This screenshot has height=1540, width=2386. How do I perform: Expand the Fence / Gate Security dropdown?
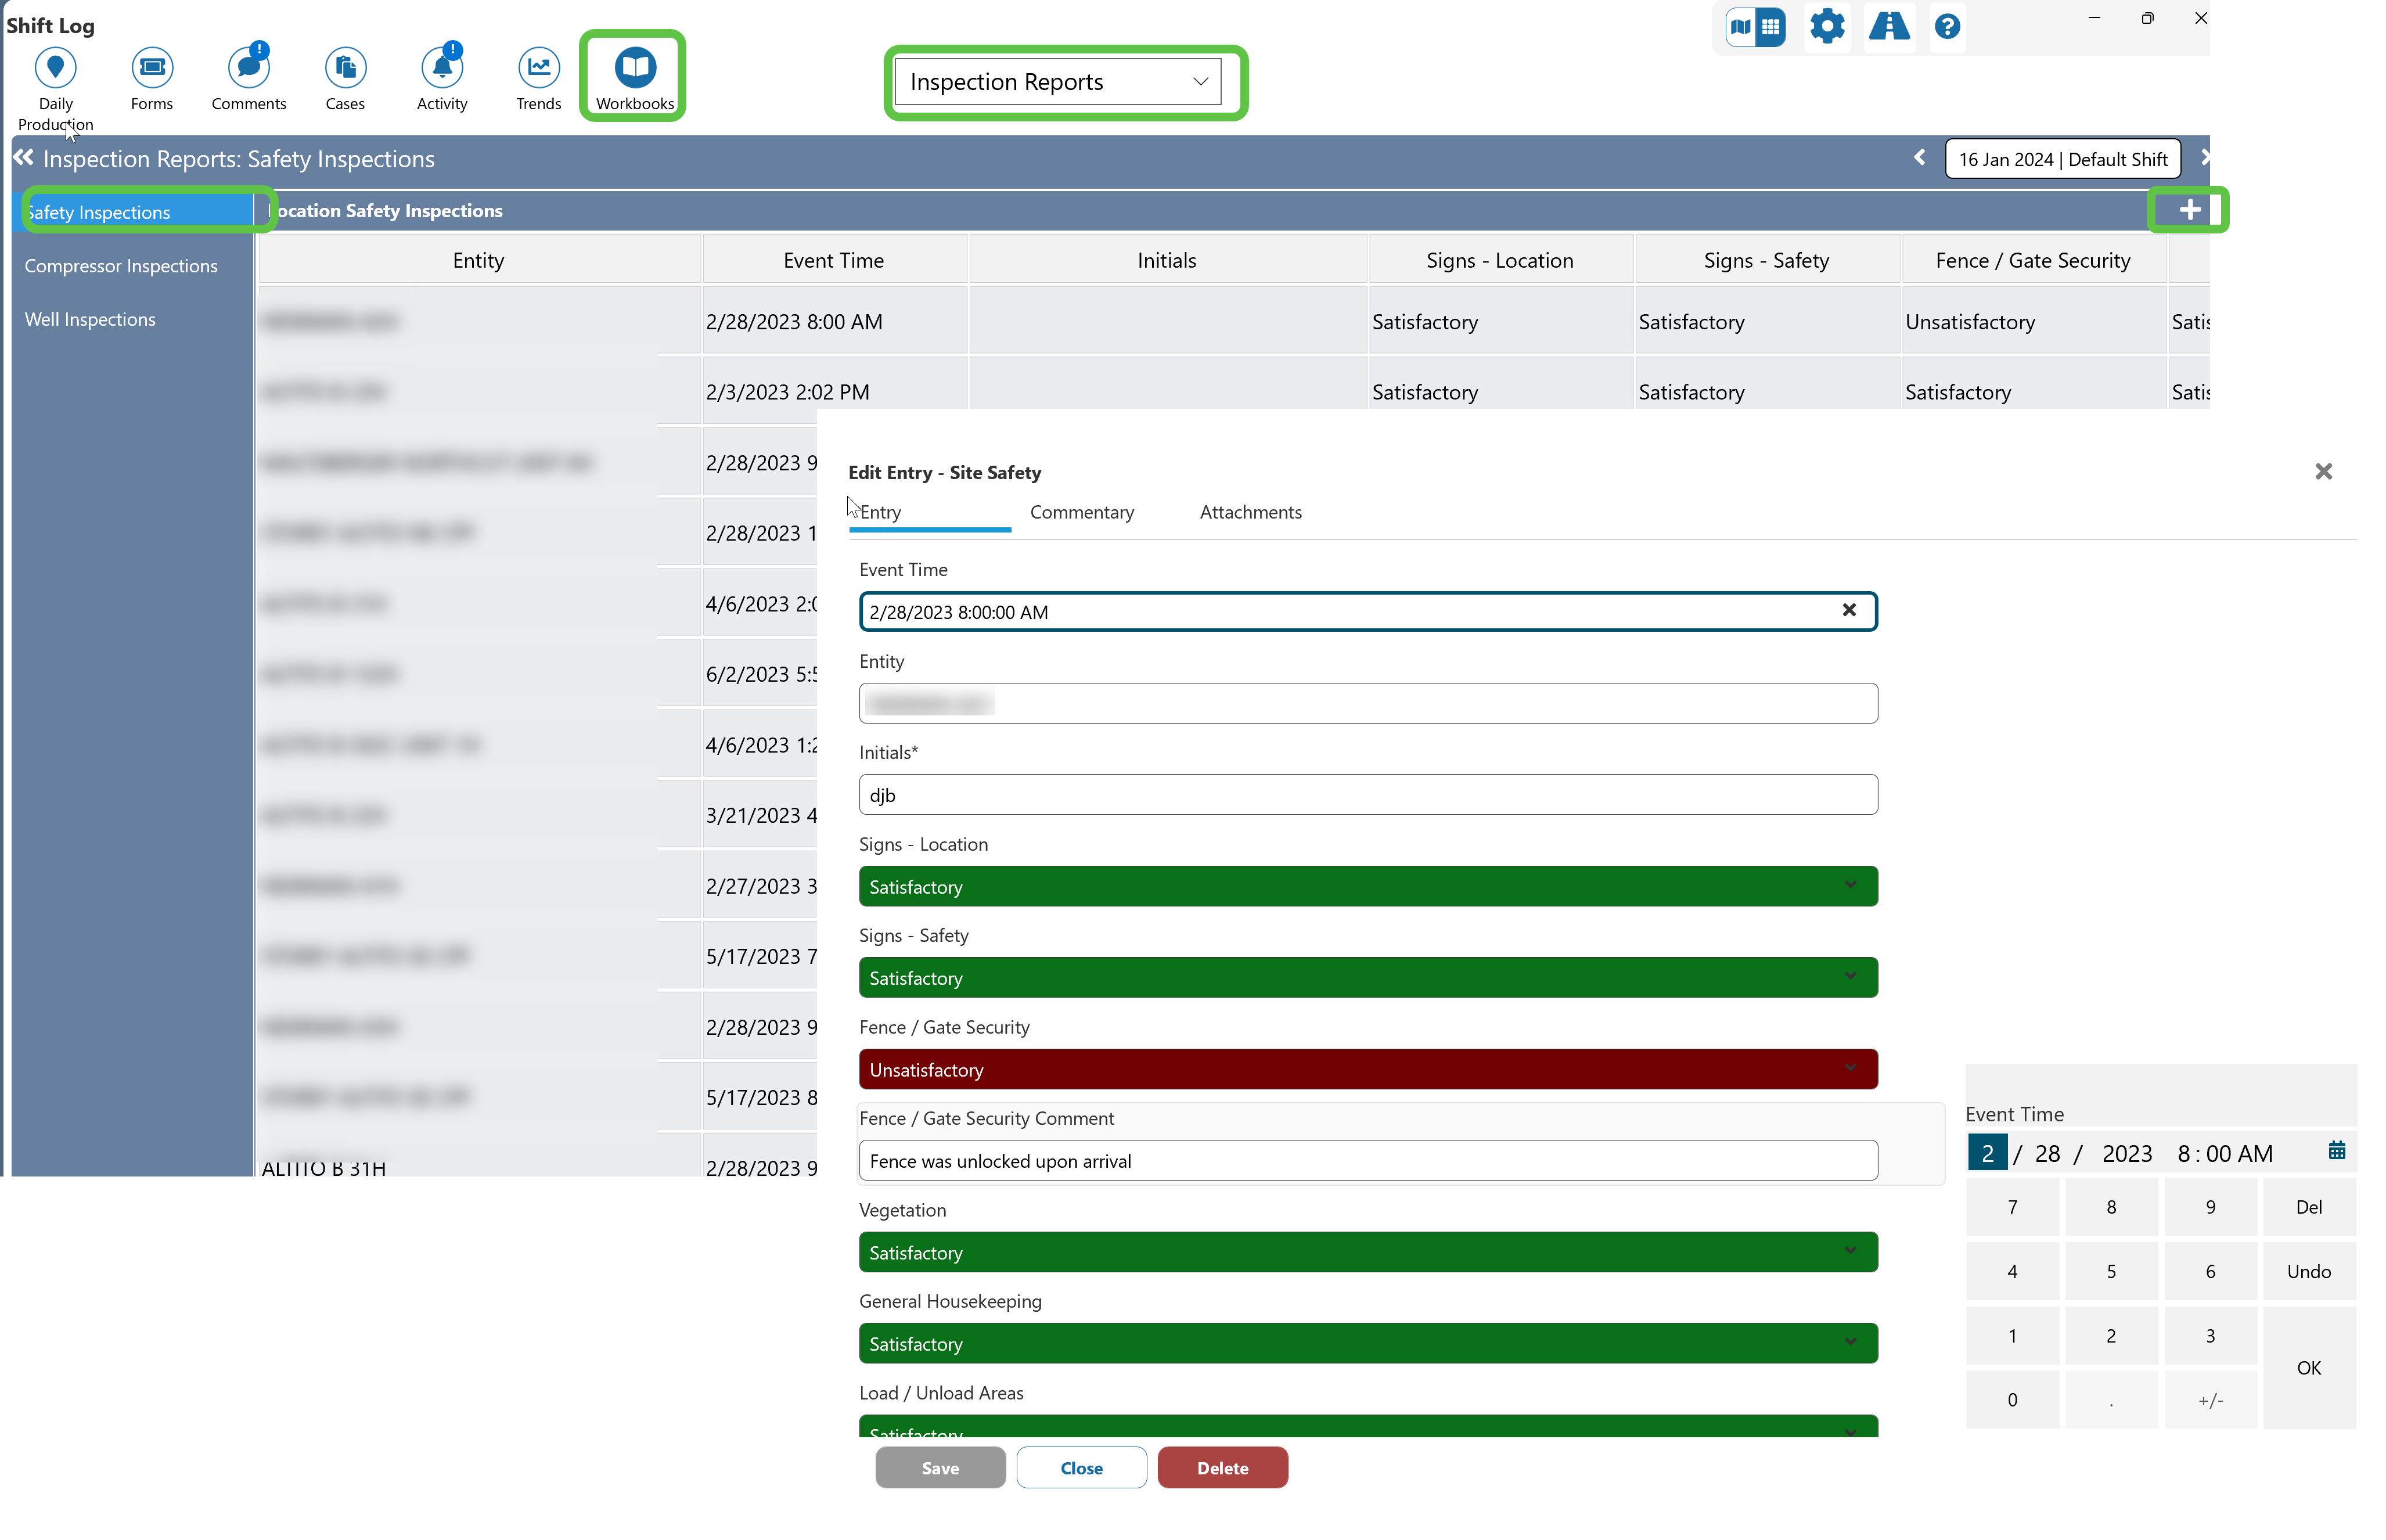click(1367, 1069)
